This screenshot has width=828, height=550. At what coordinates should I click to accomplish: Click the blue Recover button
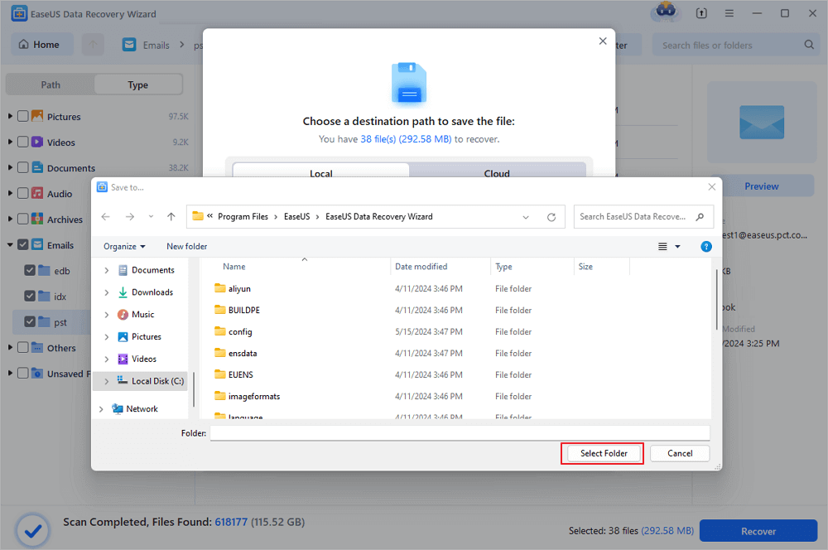(x=758, y=531)
